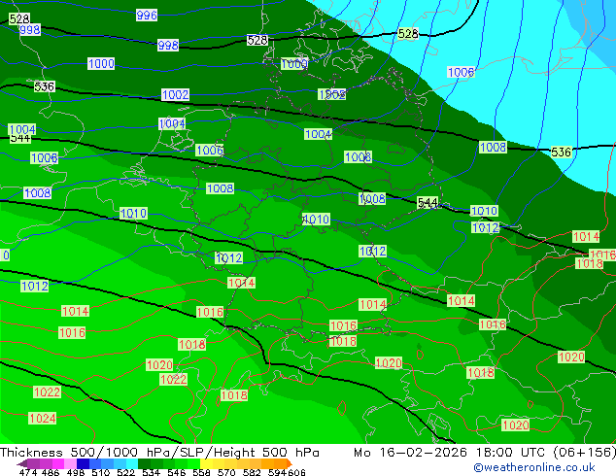Click the '474' legend value
The width and height of the screenshot is (616, 476).
tap(28, 472)
